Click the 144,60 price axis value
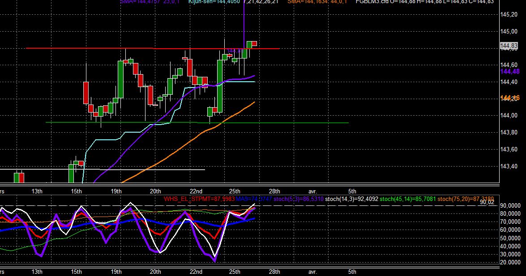This screenshot has height=276, width=526. pyautogui.click(x=509, y=65)
